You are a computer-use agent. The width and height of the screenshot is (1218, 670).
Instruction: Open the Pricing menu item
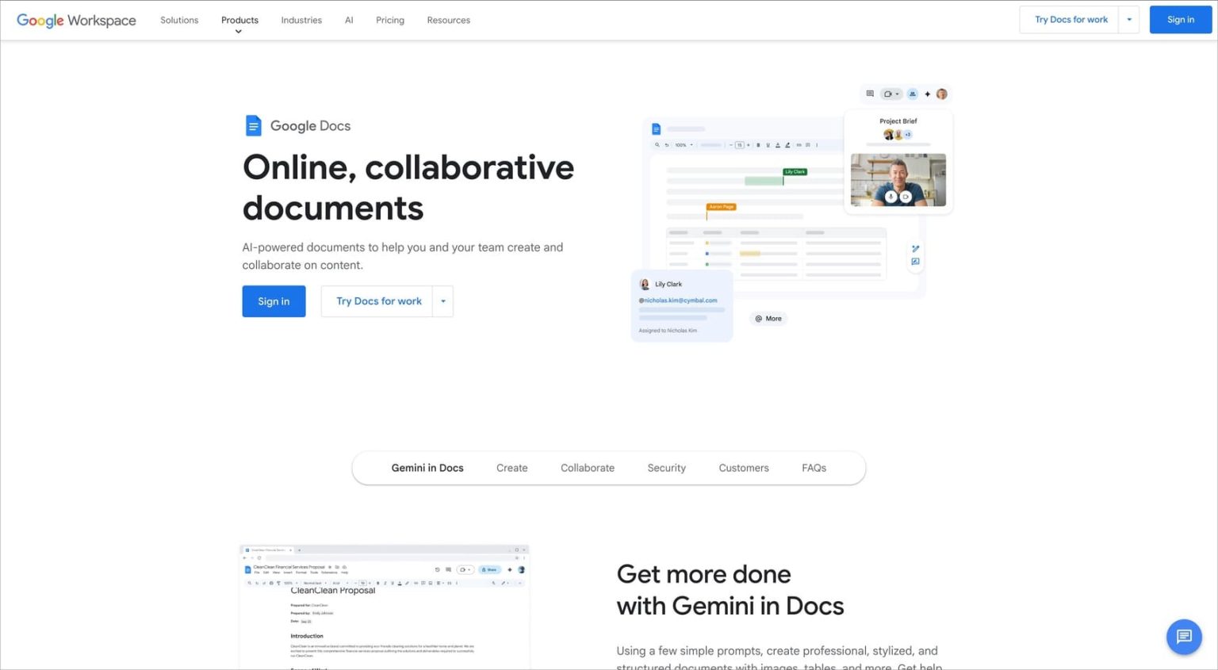tap(389, 20)
